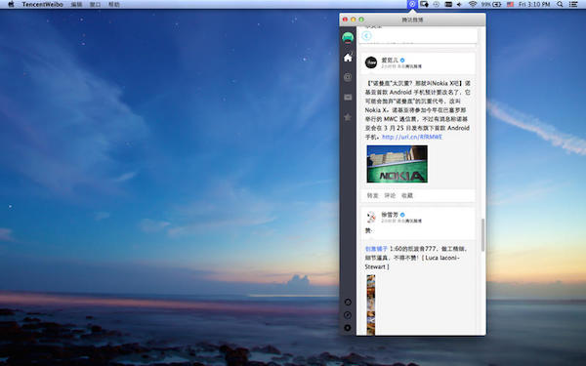Click the verified badge beside the second author's name
Viewport: 586px width, 366px height.
click(x=402, y=215)
